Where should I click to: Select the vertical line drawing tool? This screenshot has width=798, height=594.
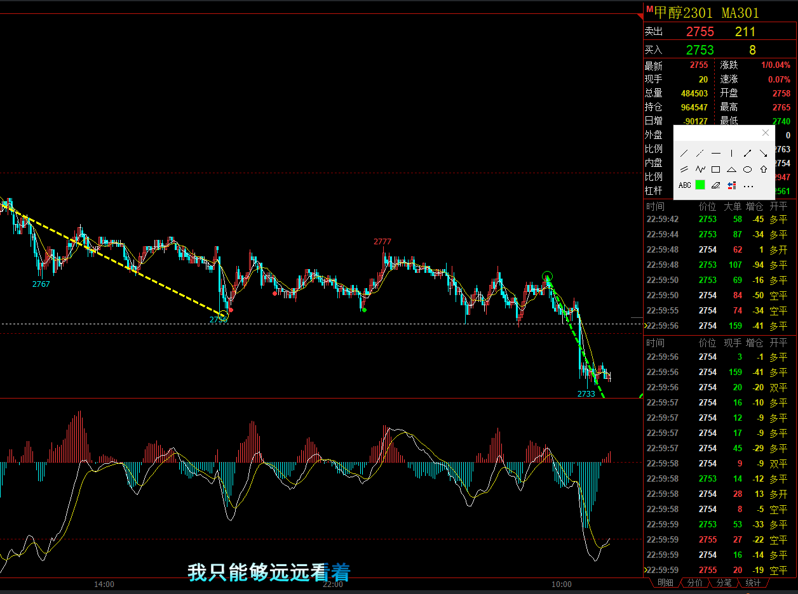coord(732,153)
